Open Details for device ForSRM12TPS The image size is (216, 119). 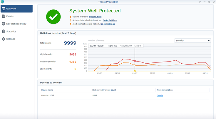tap(160, 95)
